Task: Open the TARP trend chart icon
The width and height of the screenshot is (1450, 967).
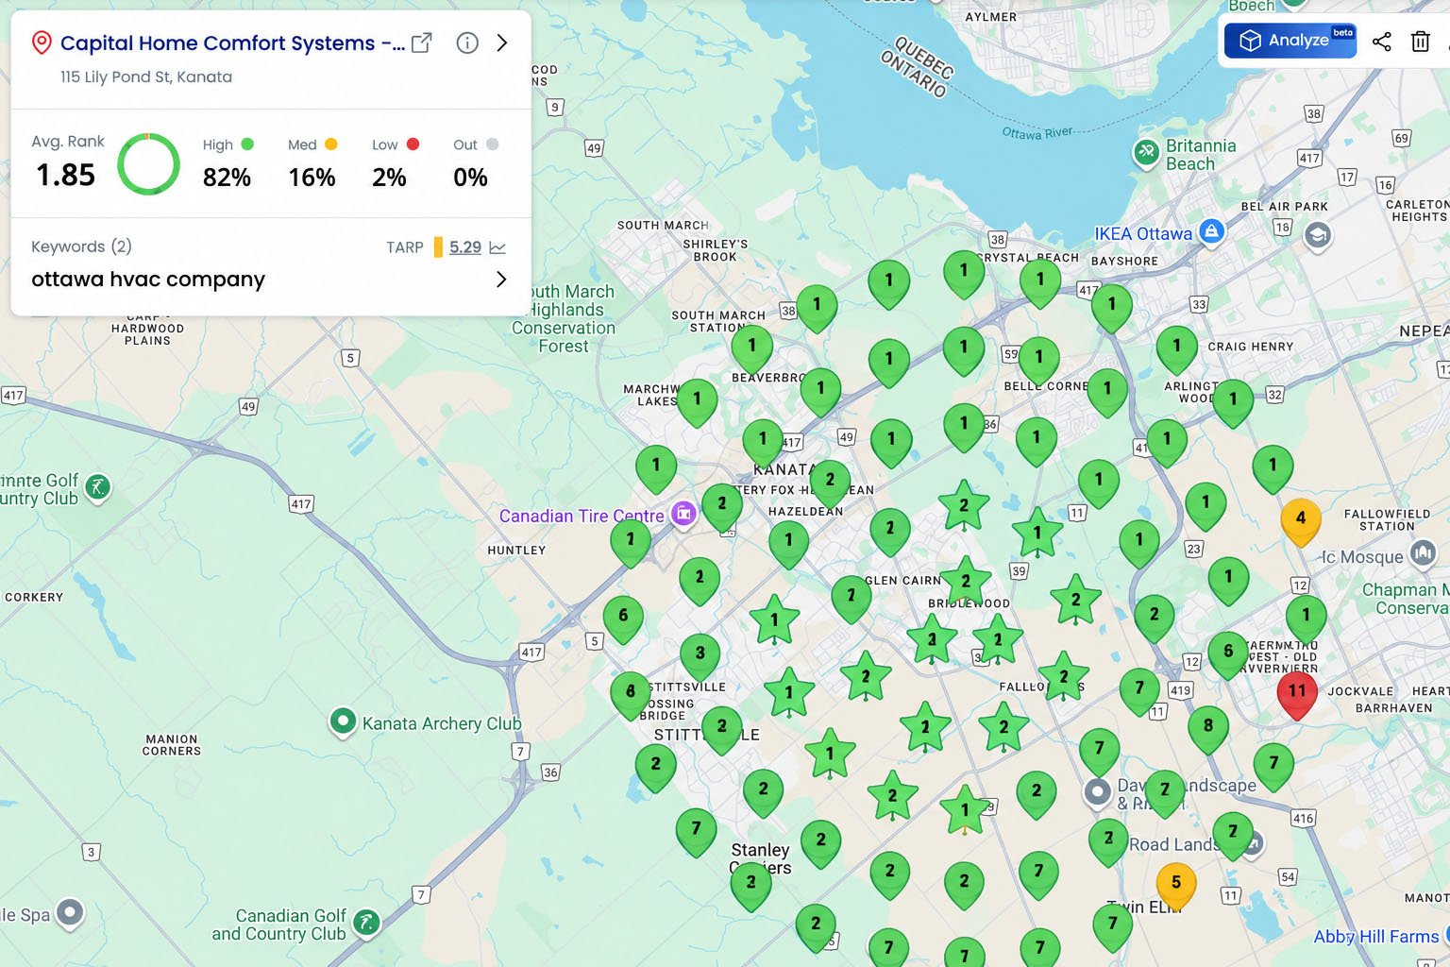Action: [x=497, y=247]
